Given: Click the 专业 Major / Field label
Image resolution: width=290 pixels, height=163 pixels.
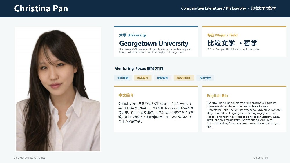Looking at the screenshot, I should click(x=222, y=35).
